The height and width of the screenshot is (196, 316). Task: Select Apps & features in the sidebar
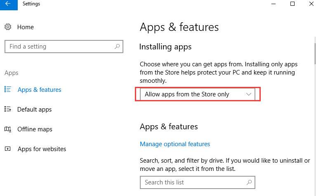pos(40,89)
